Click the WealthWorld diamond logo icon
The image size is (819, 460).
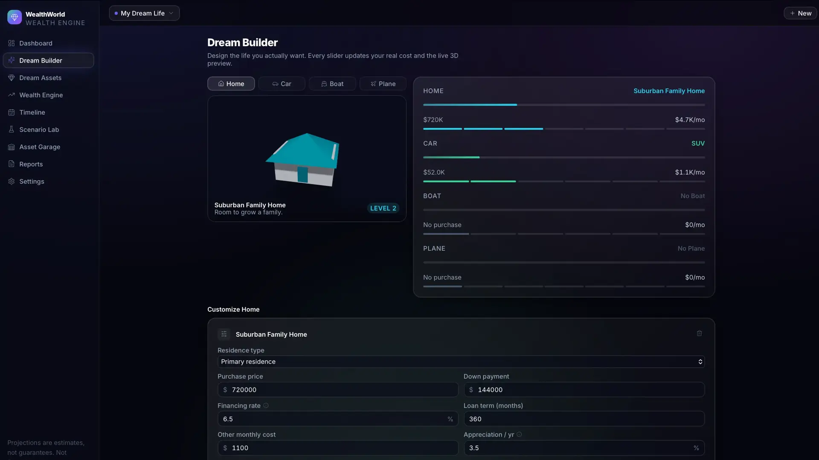(15, 17)
